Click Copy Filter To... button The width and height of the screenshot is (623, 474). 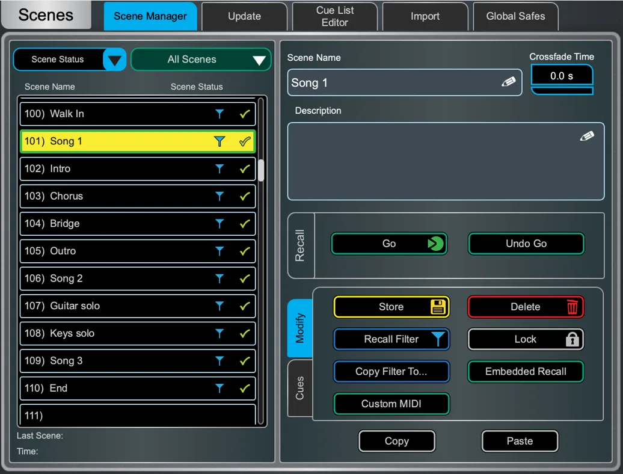point(391,372)
